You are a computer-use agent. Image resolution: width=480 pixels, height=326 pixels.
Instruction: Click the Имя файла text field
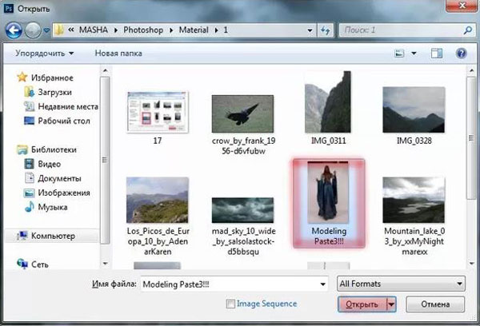[x=234, y=284]
